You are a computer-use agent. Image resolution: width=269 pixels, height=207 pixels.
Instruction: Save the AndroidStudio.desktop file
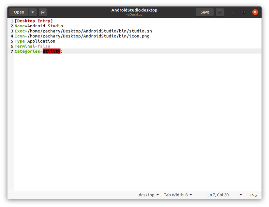[x=205, y=12]
